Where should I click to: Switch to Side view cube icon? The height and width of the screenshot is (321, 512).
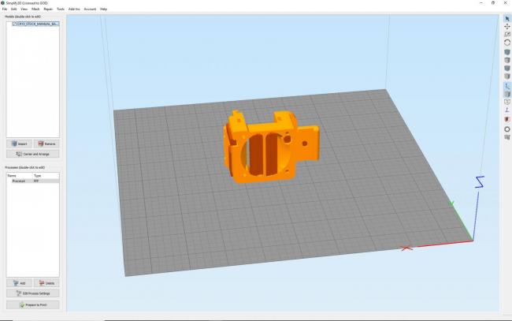506,77
